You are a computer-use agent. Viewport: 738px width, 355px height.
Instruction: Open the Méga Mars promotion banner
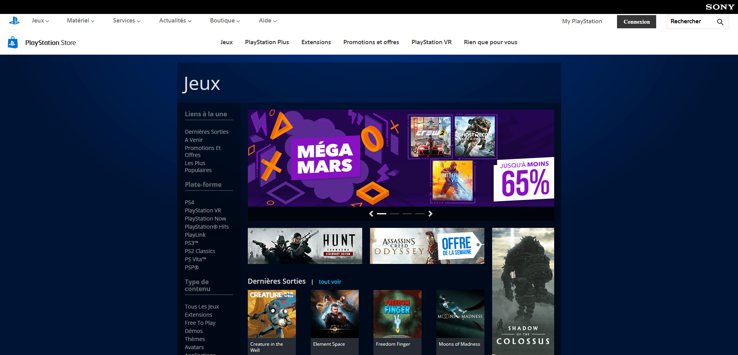click(401, 158)
